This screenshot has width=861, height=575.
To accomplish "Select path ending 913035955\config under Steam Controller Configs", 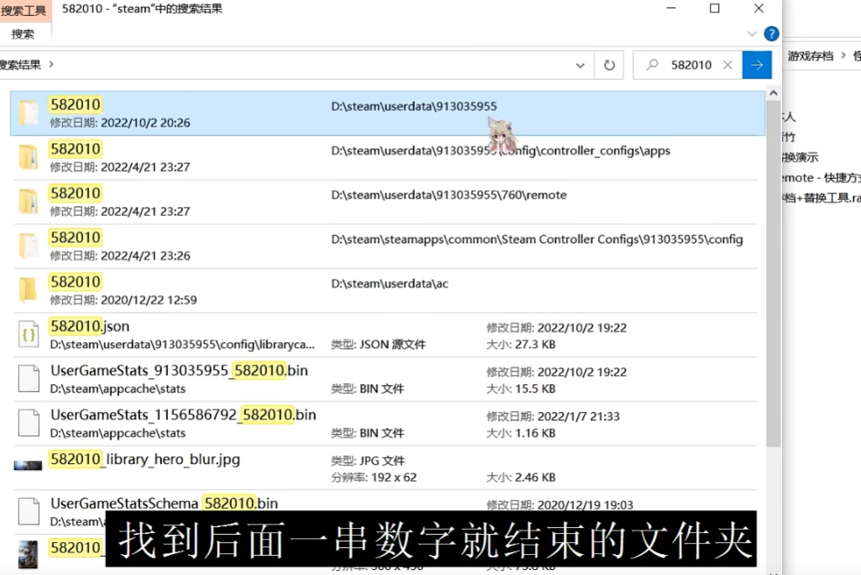I will point(537,240).
